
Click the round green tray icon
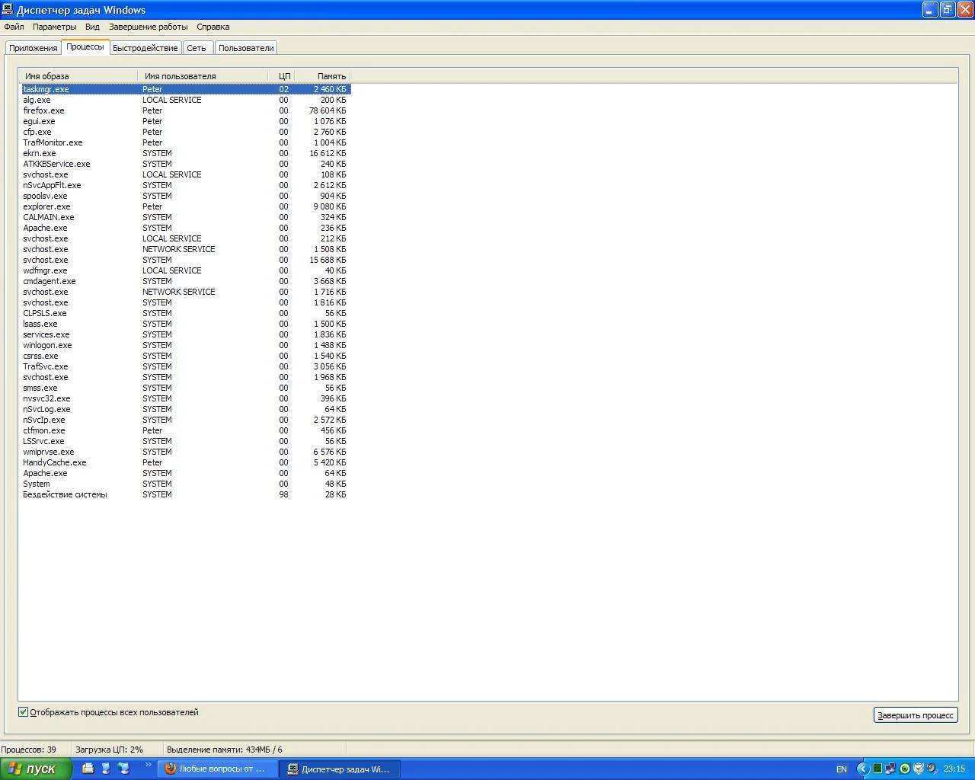tap(905, 769)
